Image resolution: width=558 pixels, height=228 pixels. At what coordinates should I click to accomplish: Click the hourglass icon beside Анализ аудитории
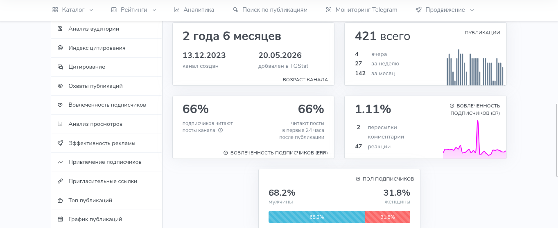pyautogui.click(x=60, y=29)
